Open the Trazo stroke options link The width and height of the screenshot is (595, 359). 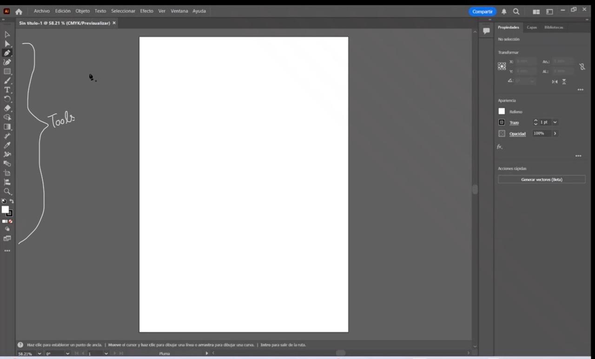[x=514, y=123]
